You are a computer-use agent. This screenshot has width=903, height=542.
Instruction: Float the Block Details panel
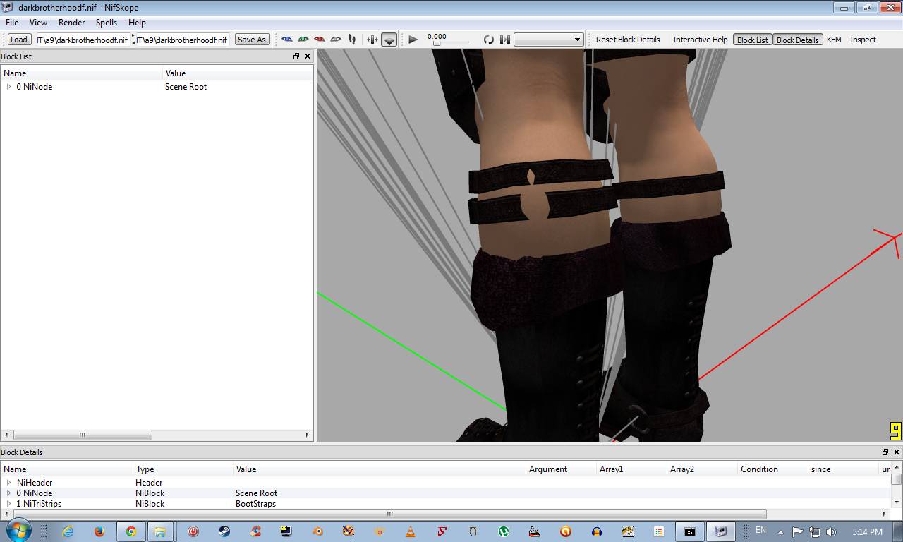pos(885,452)
